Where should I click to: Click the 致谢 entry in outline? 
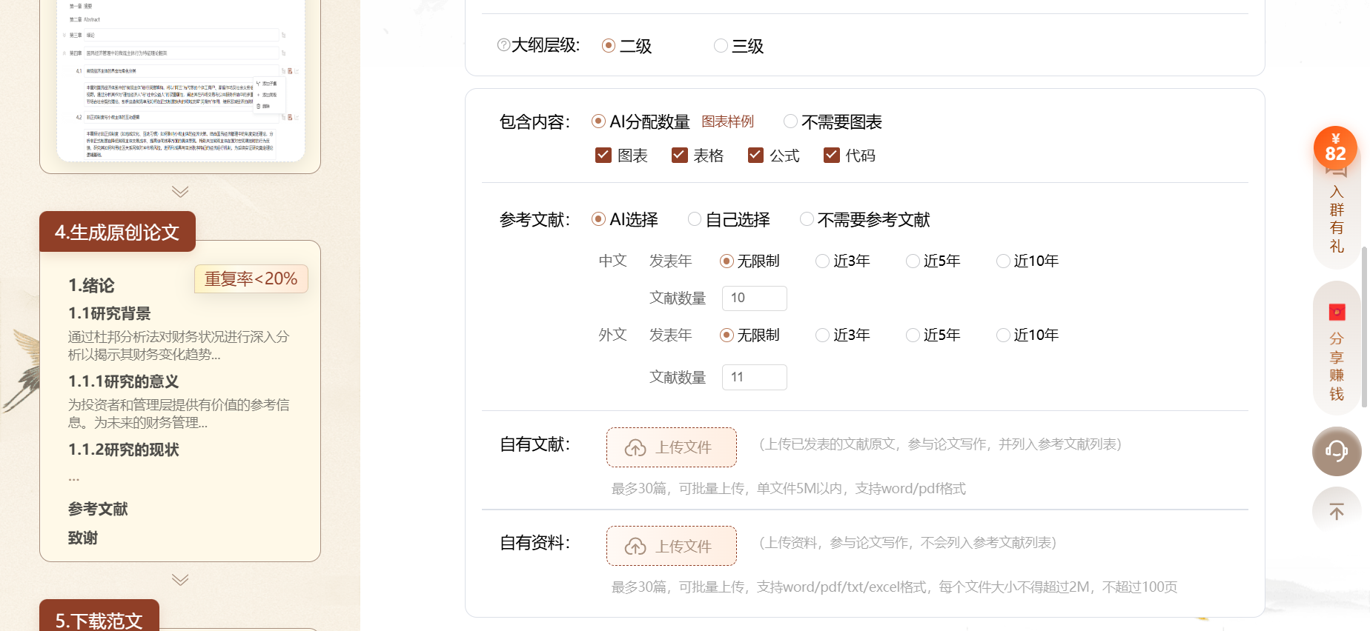(83, 538)
